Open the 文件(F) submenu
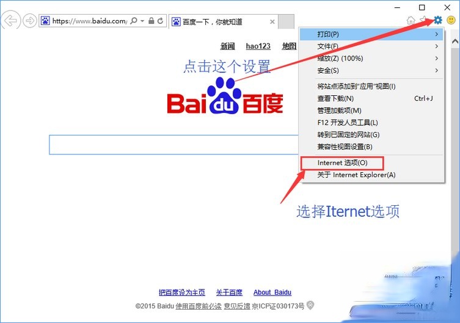 [x=372, y=46]
